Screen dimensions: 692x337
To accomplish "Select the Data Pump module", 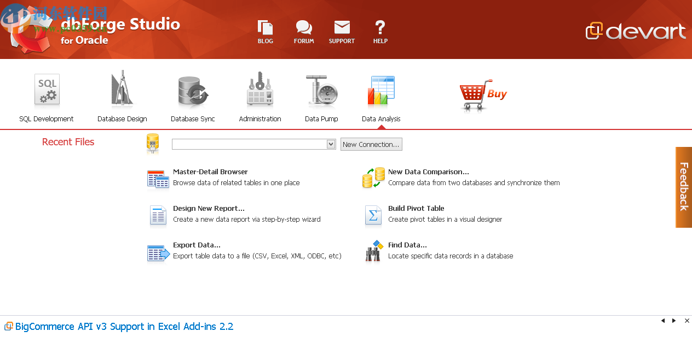I will point(321,96).
